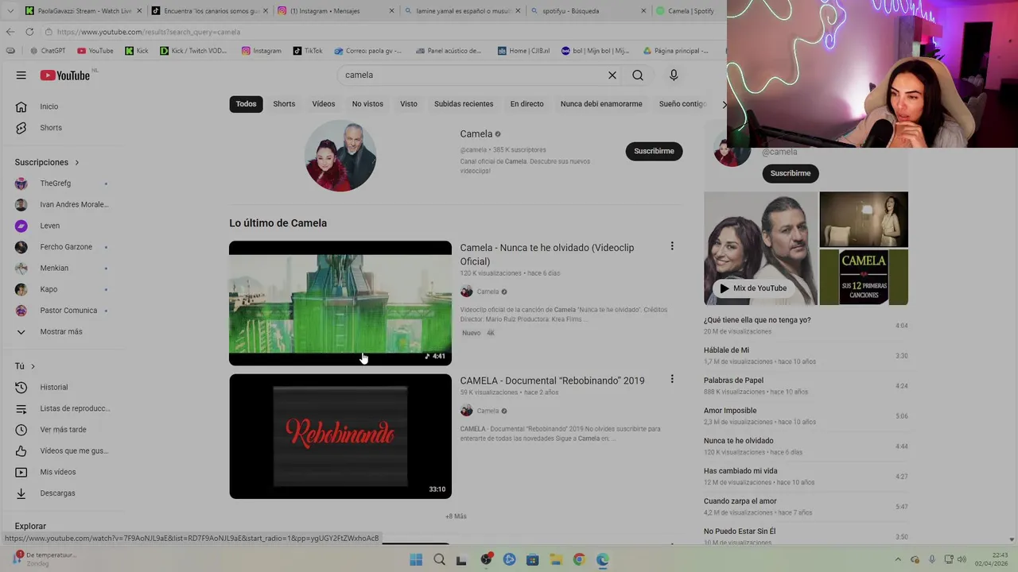Select the En directo filter chip

(x=527, y=104)
